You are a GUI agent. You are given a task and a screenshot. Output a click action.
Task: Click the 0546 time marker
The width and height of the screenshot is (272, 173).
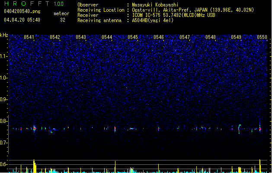[x=159, y=37]
